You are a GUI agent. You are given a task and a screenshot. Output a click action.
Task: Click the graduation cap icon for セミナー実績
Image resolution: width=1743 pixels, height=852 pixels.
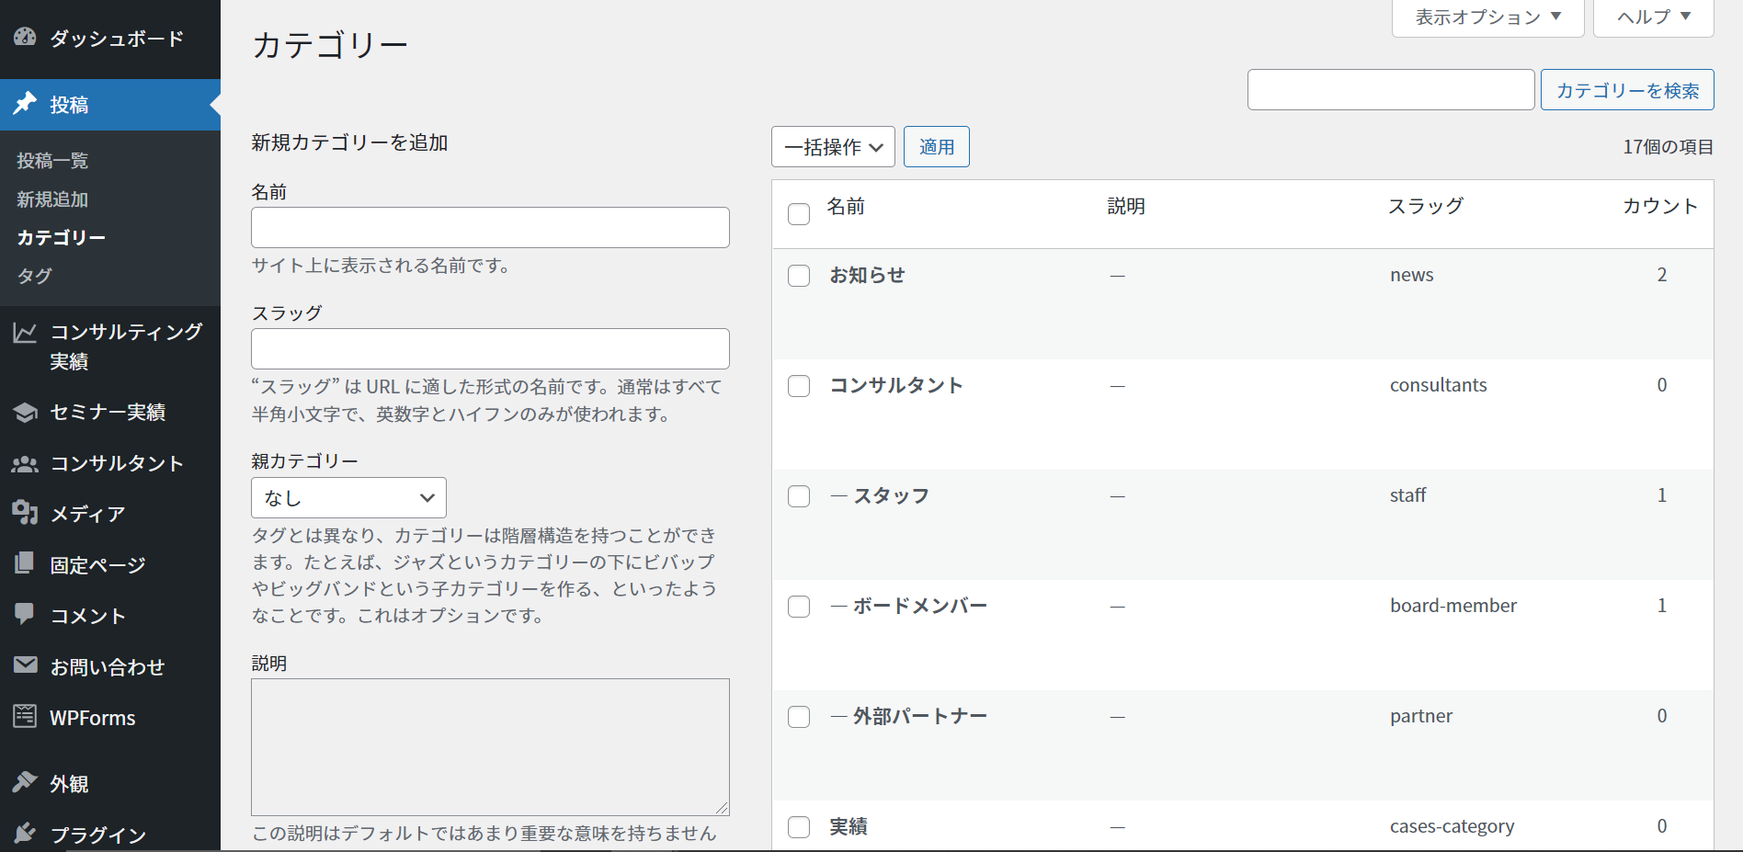[x=25, y=412]
